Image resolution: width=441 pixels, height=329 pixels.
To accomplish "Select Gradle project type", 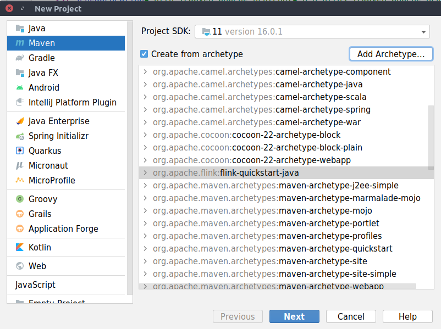I will 66,58.
